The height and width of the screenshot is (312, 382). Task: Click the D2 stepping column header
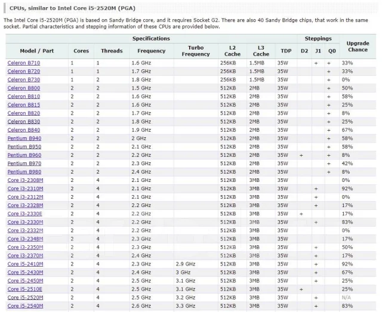click(304, 51)
